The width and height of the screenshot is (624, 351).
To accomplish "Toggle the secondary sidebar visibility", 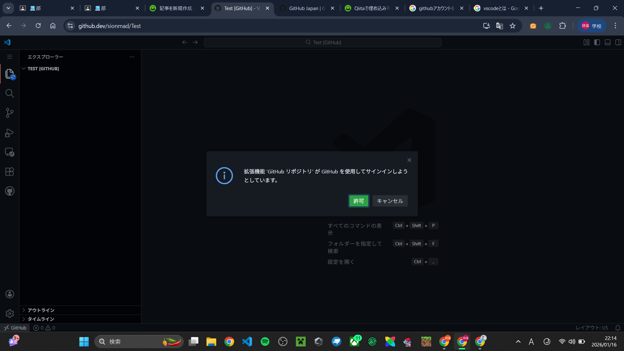I will tap(618, 42).
